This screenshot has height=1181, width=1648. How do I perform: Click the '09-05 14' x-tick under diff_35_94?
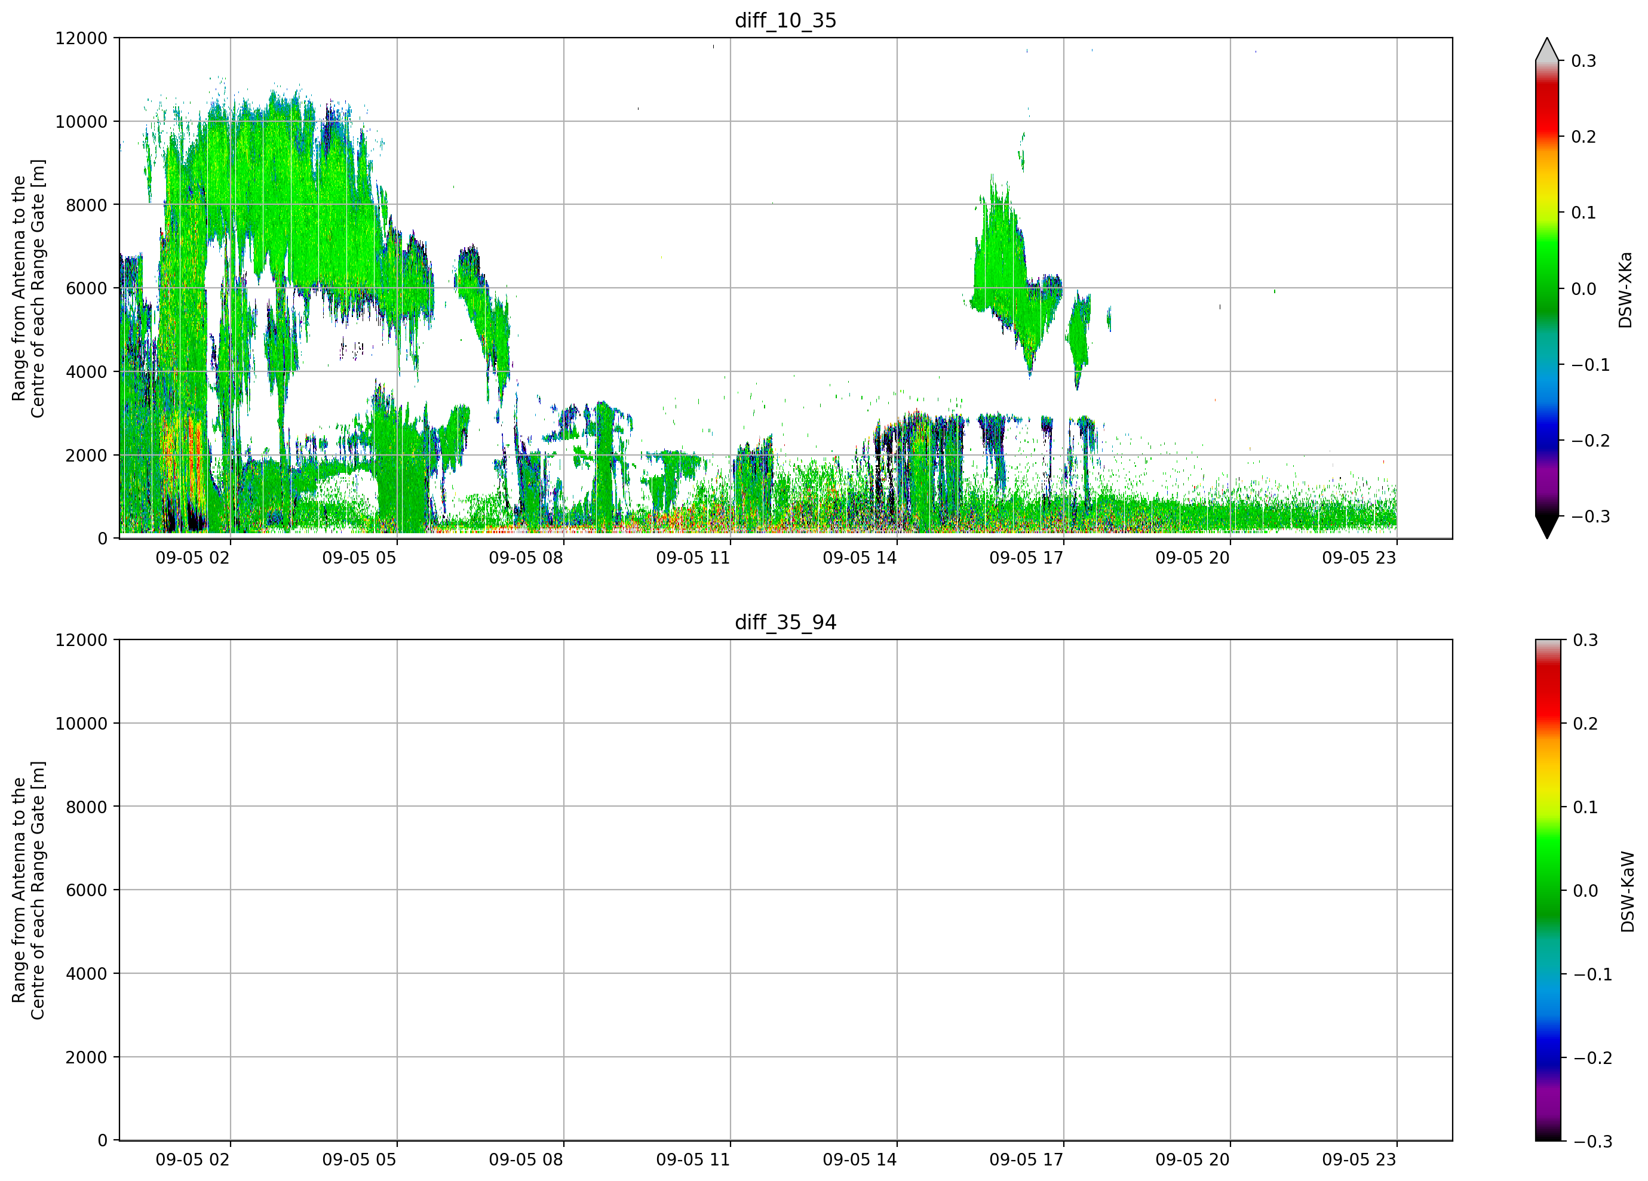[860, 1160]
